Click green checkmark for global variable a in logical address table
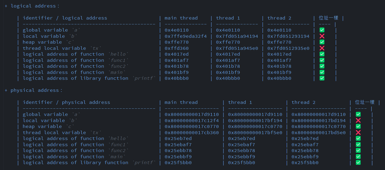Viewport: 385px width, 170px height. (x=322, y=30)
